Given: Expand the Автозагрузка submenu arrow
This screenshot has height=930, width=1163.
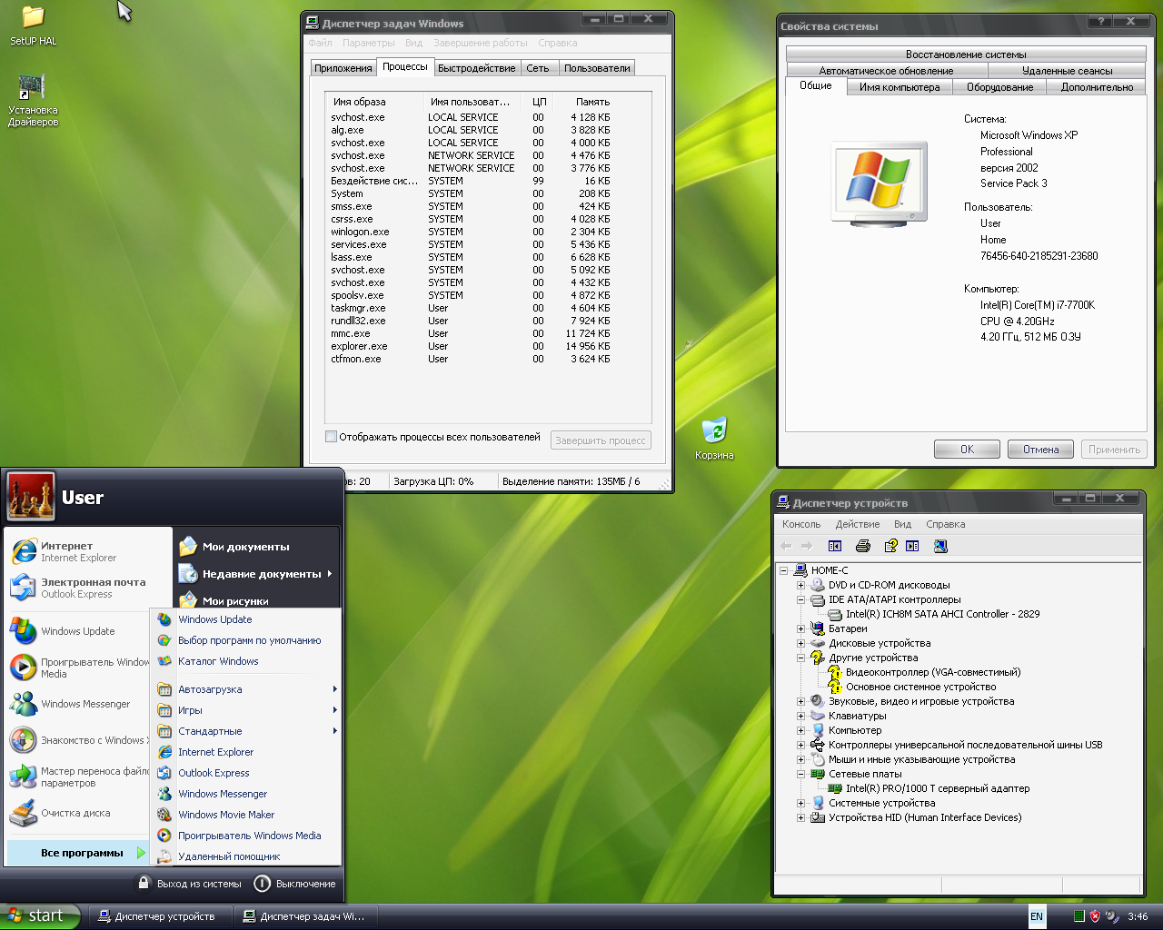Looking at the screenshot, I should pos(334,689).
